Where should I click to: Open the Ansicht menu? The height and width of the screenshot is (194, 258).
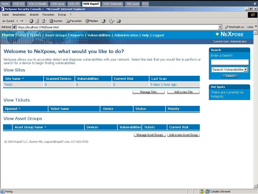(34, 15)
